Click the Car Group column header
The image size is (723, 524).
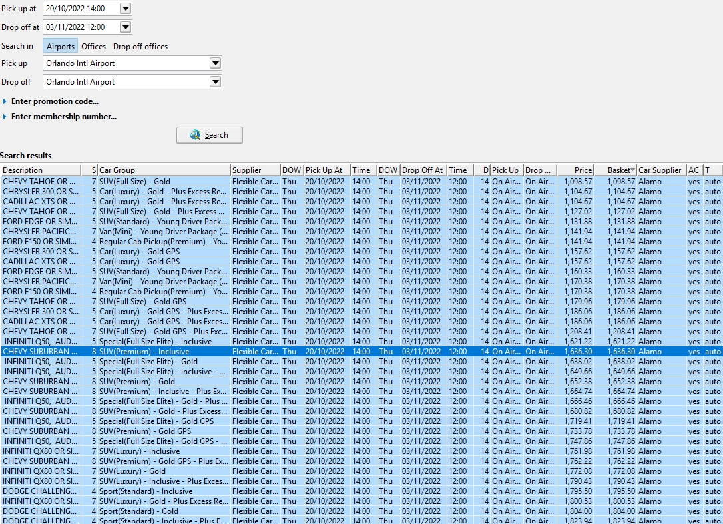tap(163, 170)
